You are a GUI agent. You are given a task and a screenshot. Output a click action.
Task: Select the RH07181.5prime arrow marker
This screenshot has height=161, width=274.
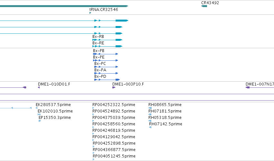pos(150,114)
